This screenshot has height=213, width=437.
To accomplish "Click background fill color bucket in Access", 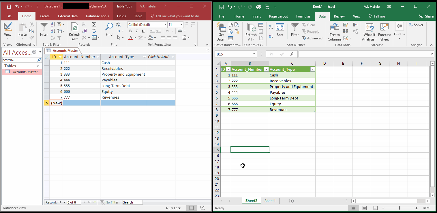I will 150,38.
